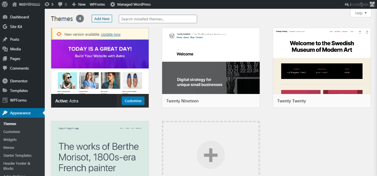Open the Customise submenu item

click(x=12, y=132)
